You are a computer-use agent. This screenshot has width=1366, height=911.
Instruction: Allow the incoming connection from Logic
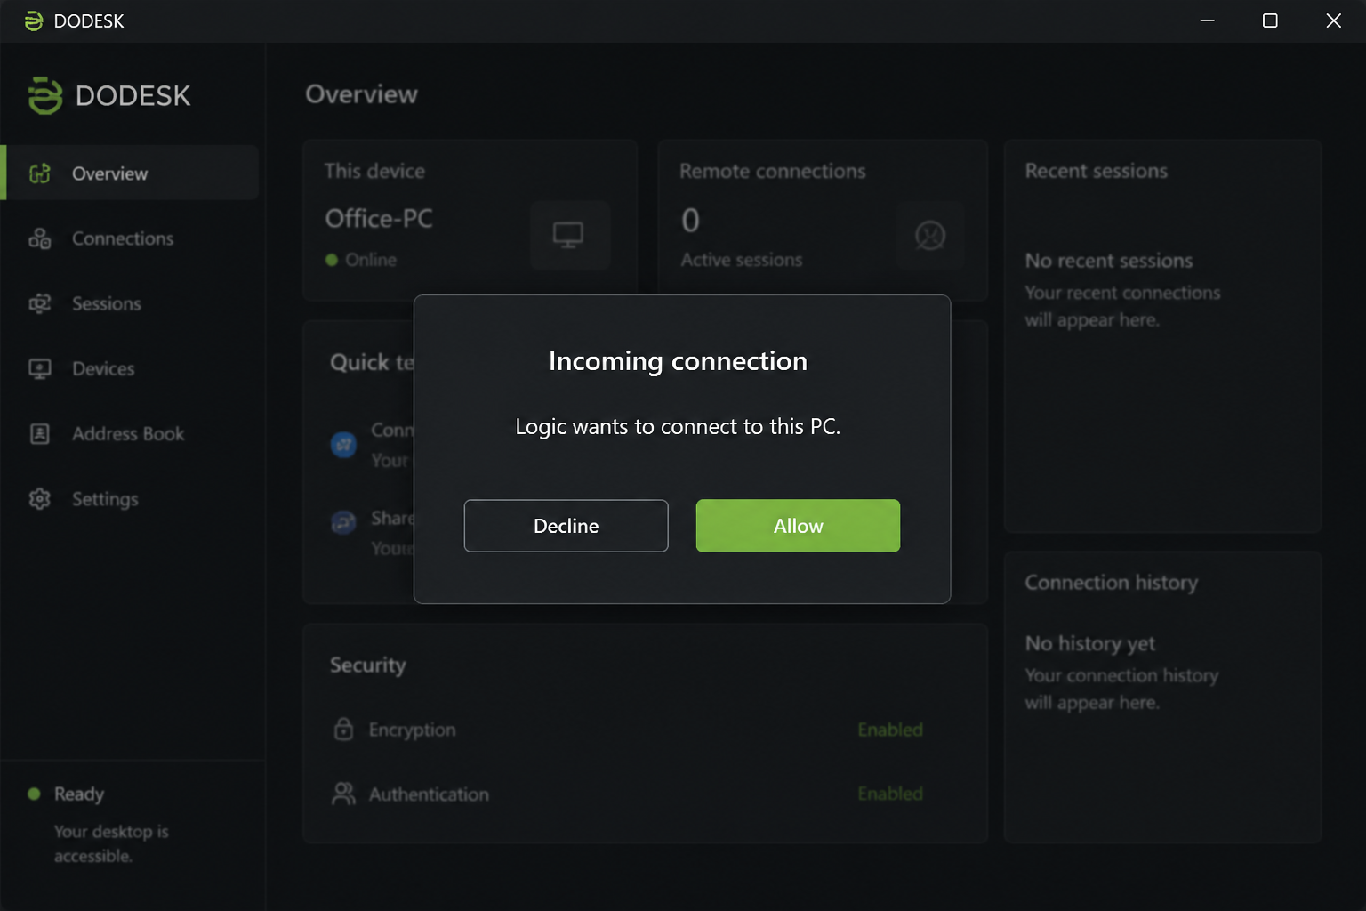coord(798,526)
